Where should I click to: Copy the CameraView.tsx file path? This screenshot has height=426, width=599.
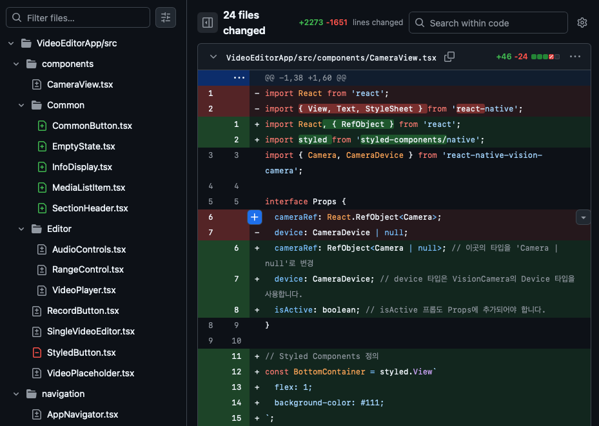[449, 57]
